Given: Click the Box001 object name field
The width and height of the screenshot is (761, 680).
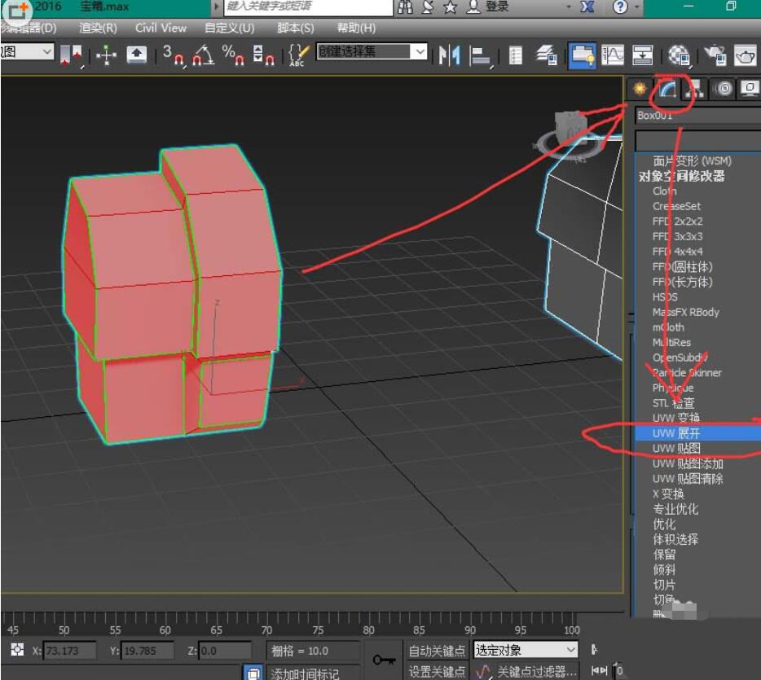Looking at the screenshot, I should 697,116.
